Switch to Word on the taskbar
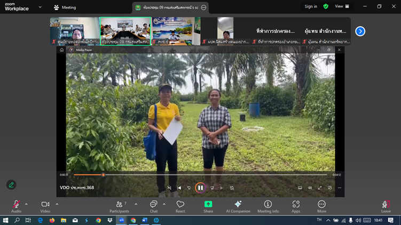Image resolution: width=401 pixels, height=225 pixels. click(145, 220)
